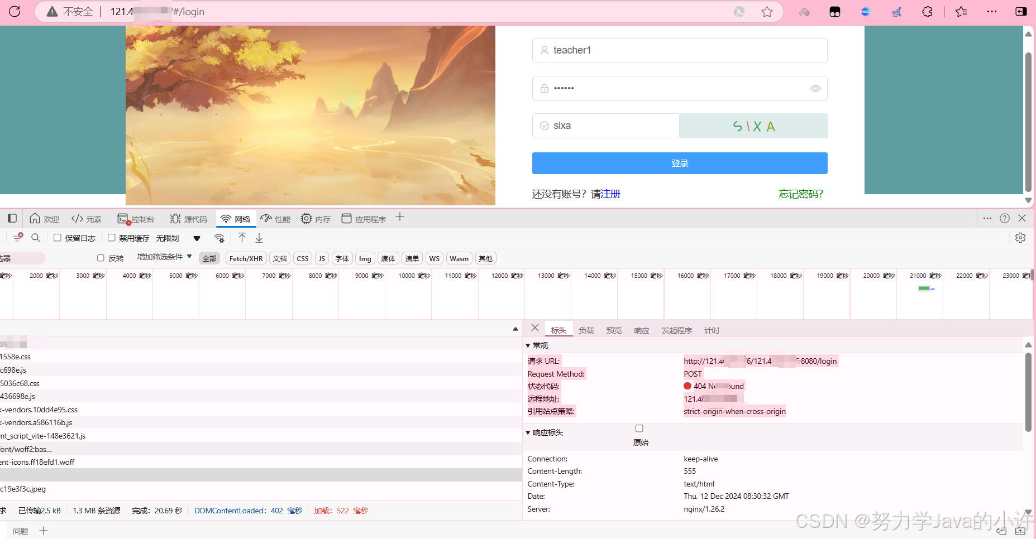Open the Payload tab of the request

[586, 330]
